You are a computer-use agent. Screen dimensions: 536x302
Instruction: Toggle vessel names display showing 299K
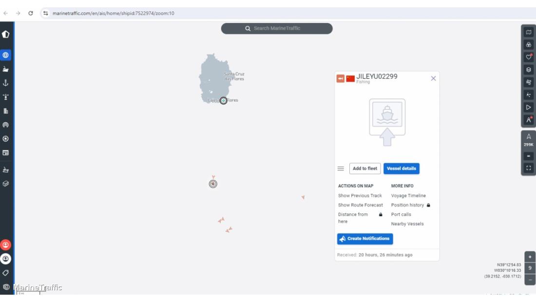click(x=529, y=140)
